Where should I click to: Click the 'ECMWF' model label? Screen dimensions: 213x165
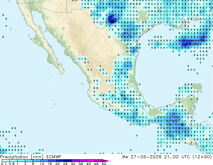[54, 157]
